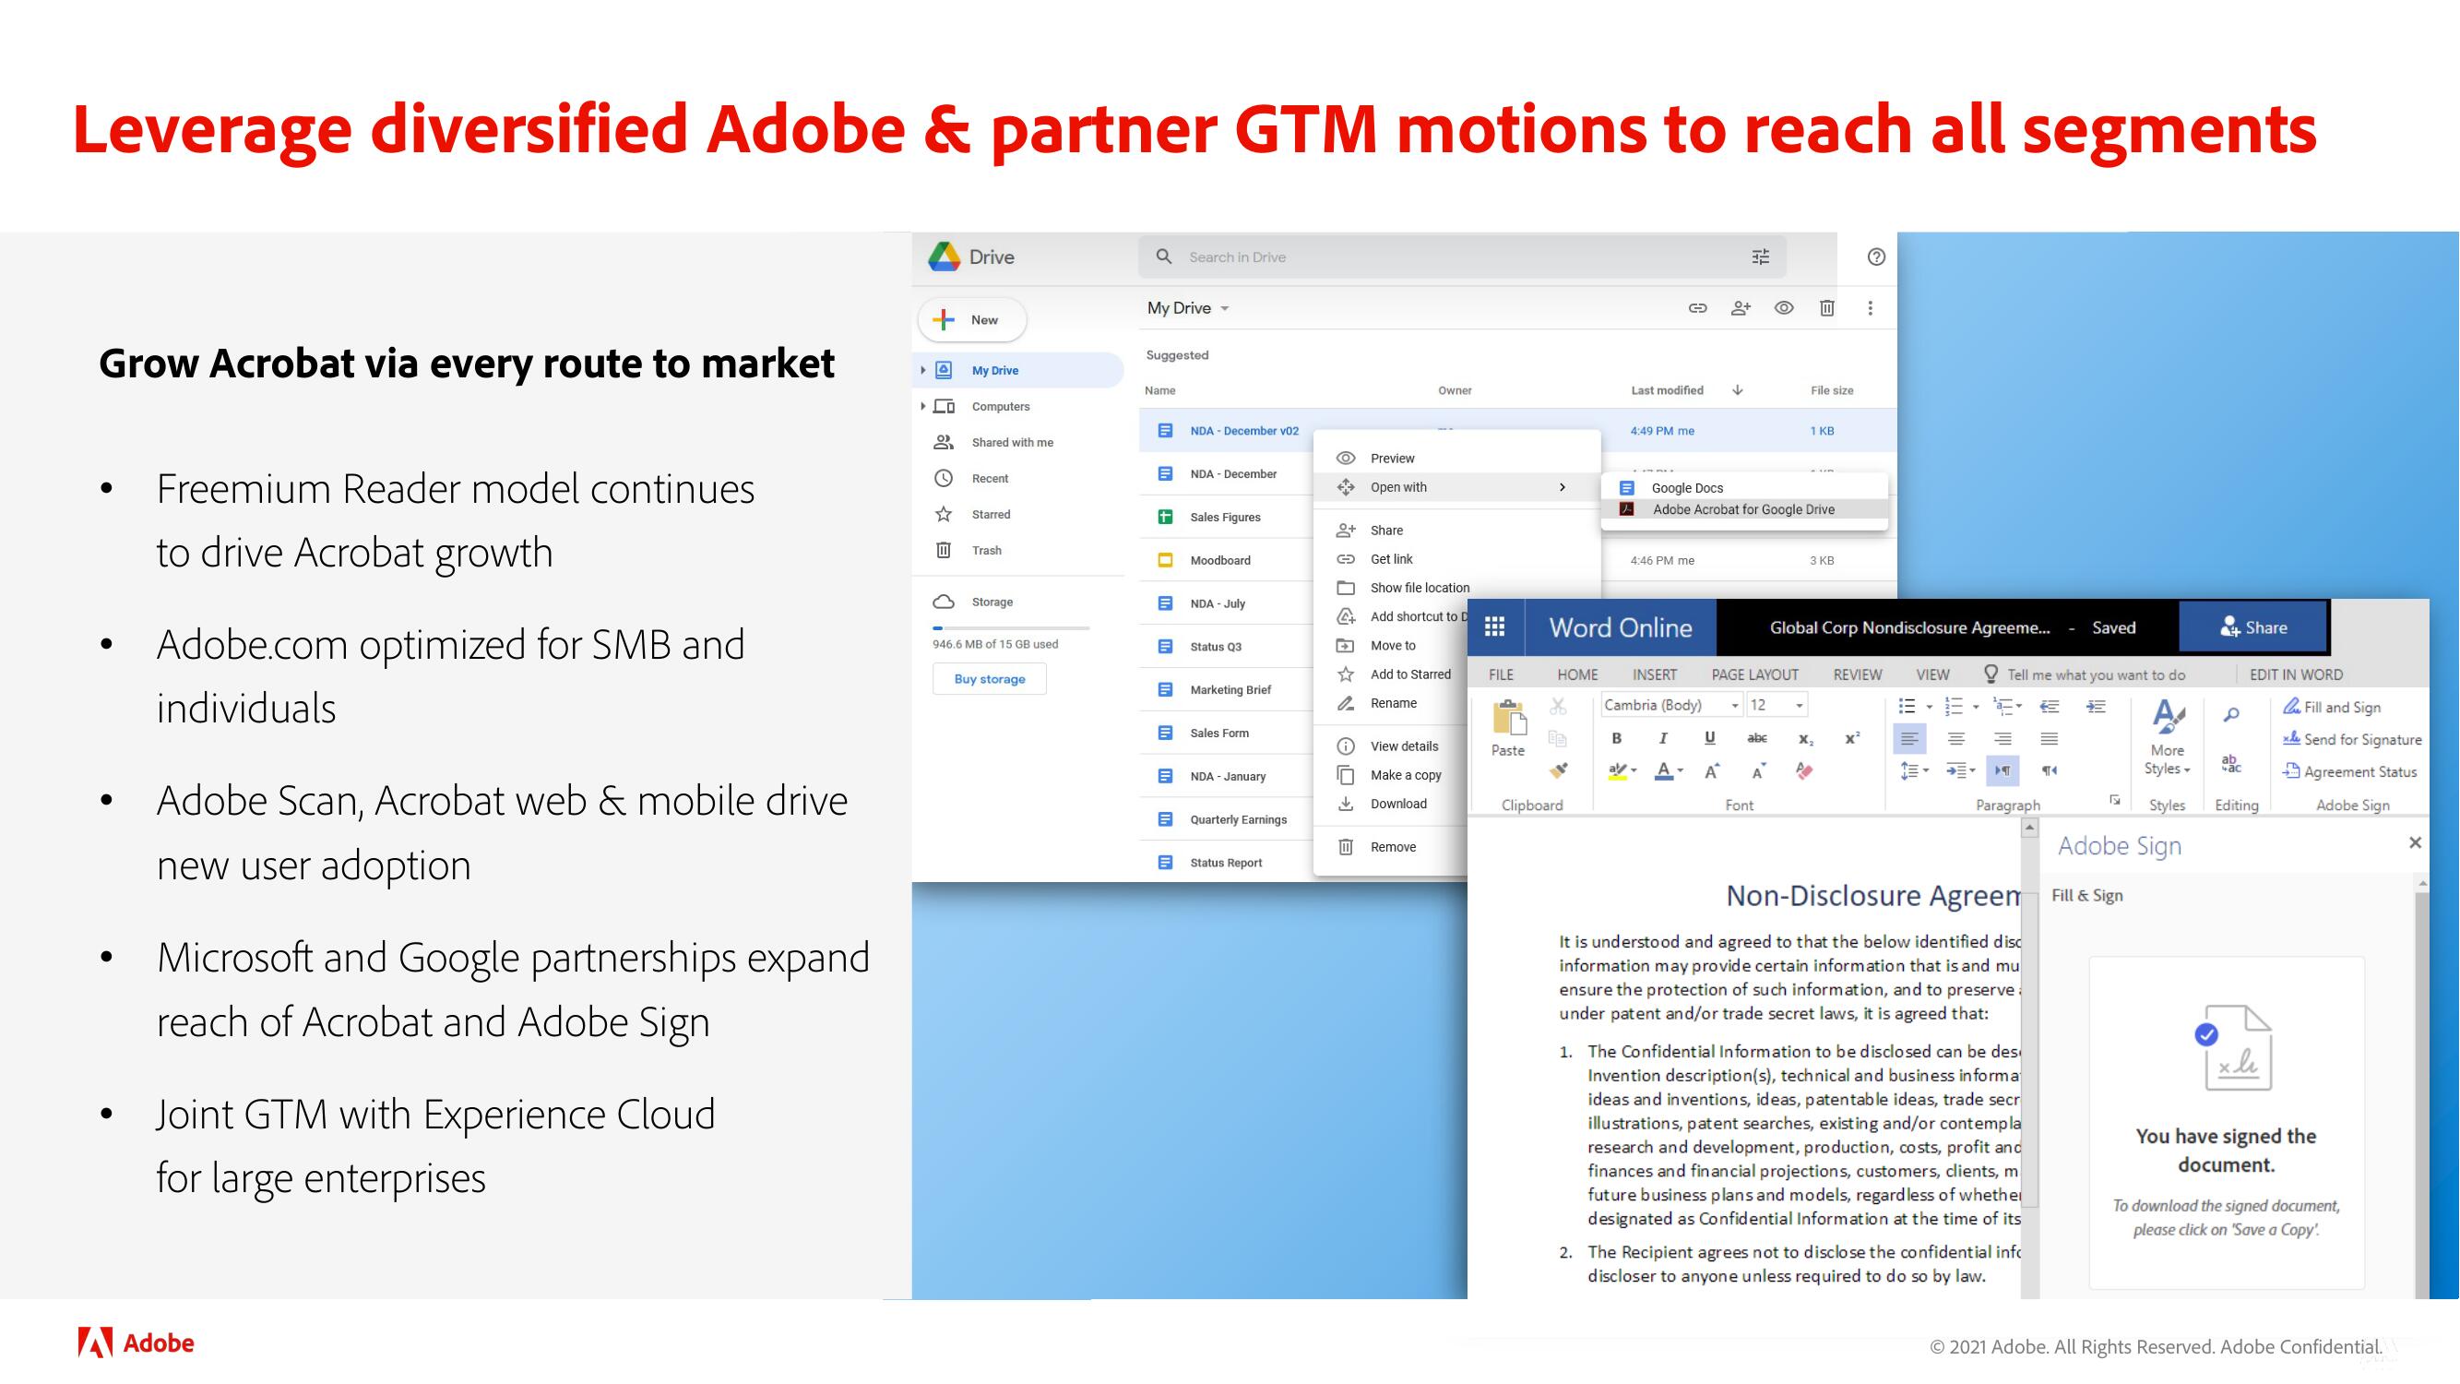Open the font size dropdown showing 12
The width and height of the screenshot is (2460, 1384).
click(1800, 706)
